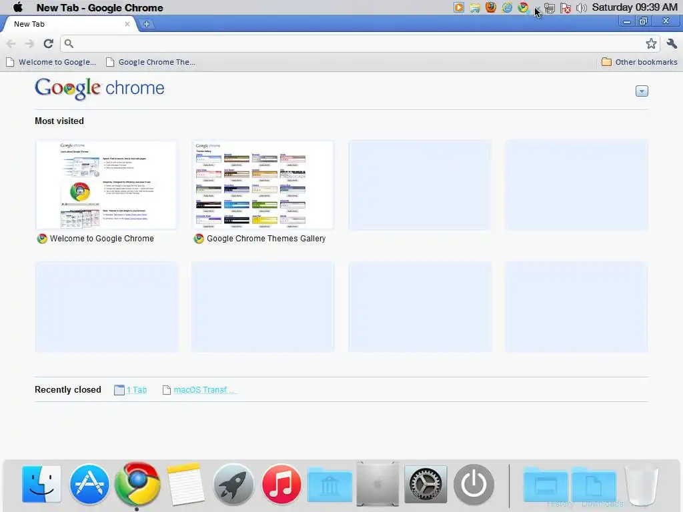Open the History folder in the dock
This screenshot has width=683, height=512.
click(546, 484)
